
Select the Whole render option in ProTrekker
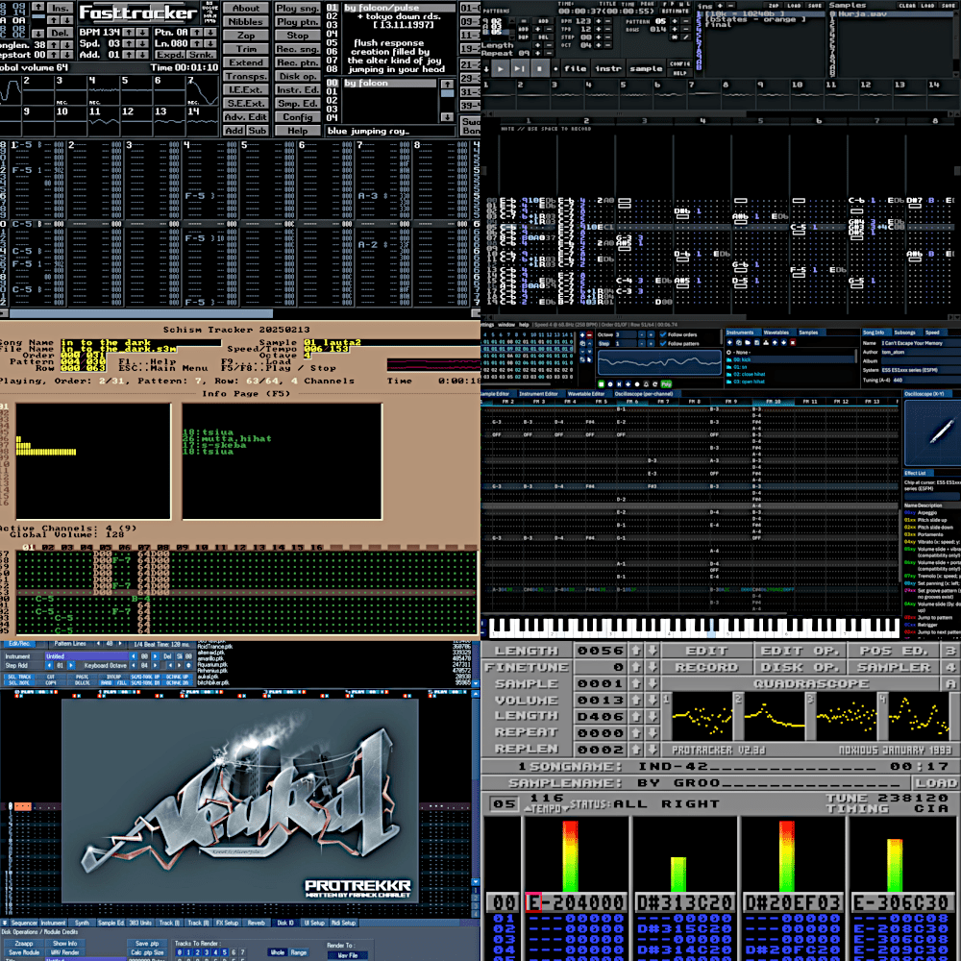278,952
